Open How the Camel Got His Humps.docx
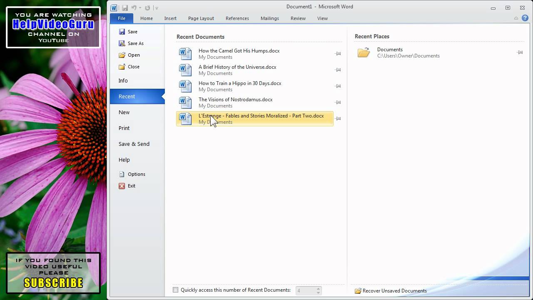The width and height of the screenshot is (533, 300). click(255, 54)
